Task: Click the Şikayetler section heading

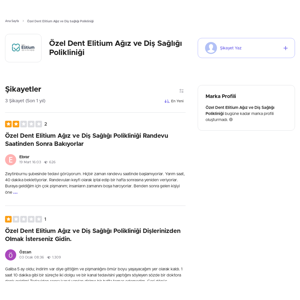Action: click(23, 89)
